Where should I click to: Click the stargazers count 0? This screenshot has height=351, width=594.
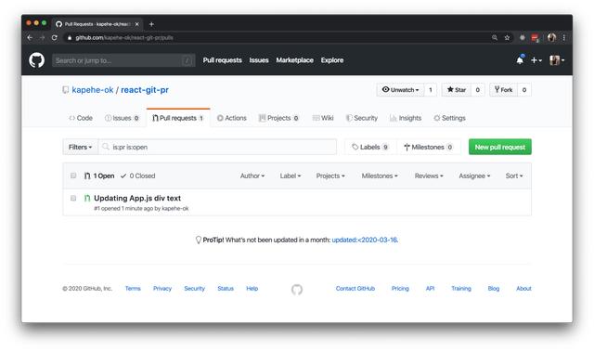(478, 90)
